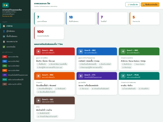Click the orange RN4 legend badge
This screenshot has height=122, width=163.
(5, 70)
